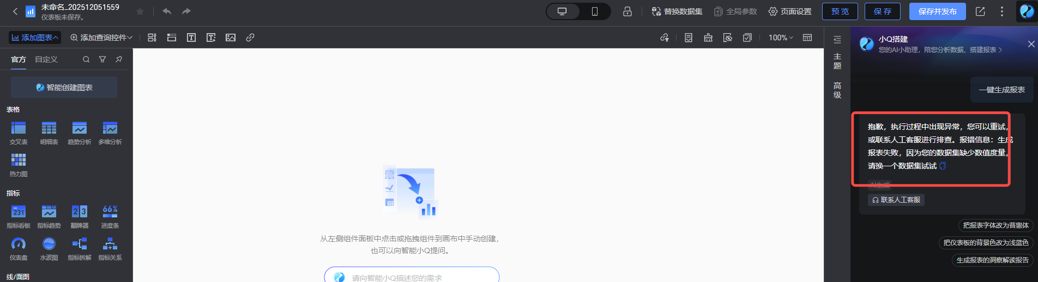
Task: Open 替换数据集 (replace dataset)
Action: tap(677, 11)
